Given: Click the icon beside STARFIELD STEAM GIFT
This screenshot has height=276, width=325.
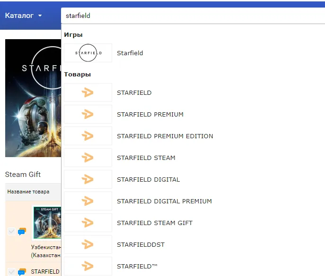Looking at the screenshot, I should coord(88,223).
